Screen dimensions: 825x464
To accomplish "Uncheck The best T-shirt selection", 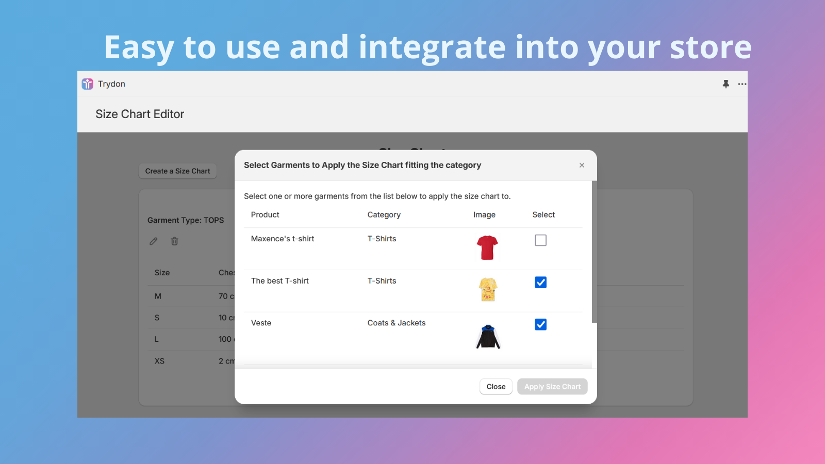I will pos(540,282).
